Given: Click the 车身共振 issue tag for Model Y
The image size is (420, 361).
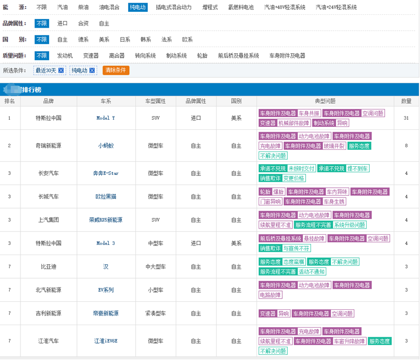Looking at the screenshot, I should coord(309,114).
